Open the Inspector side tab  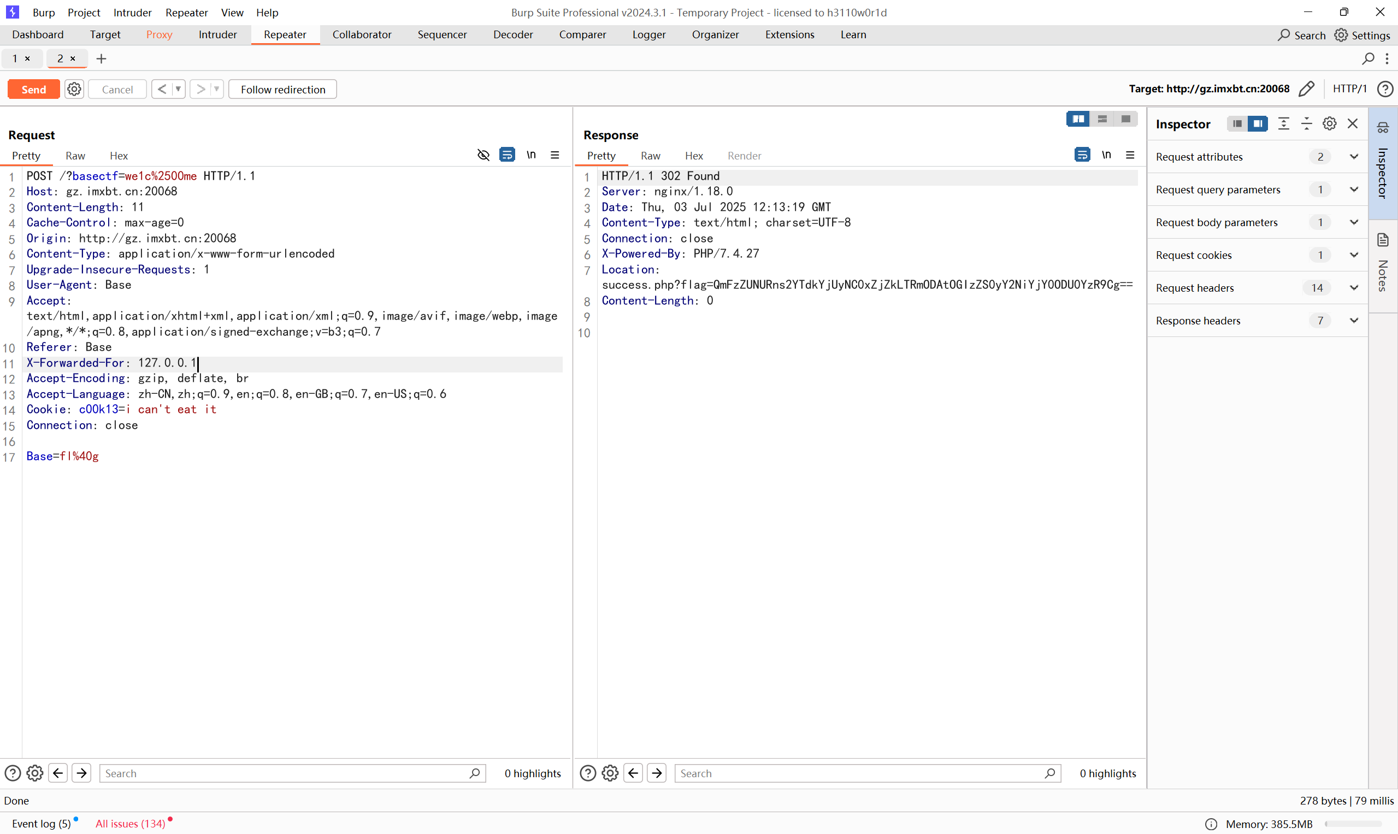point(1383,163)
